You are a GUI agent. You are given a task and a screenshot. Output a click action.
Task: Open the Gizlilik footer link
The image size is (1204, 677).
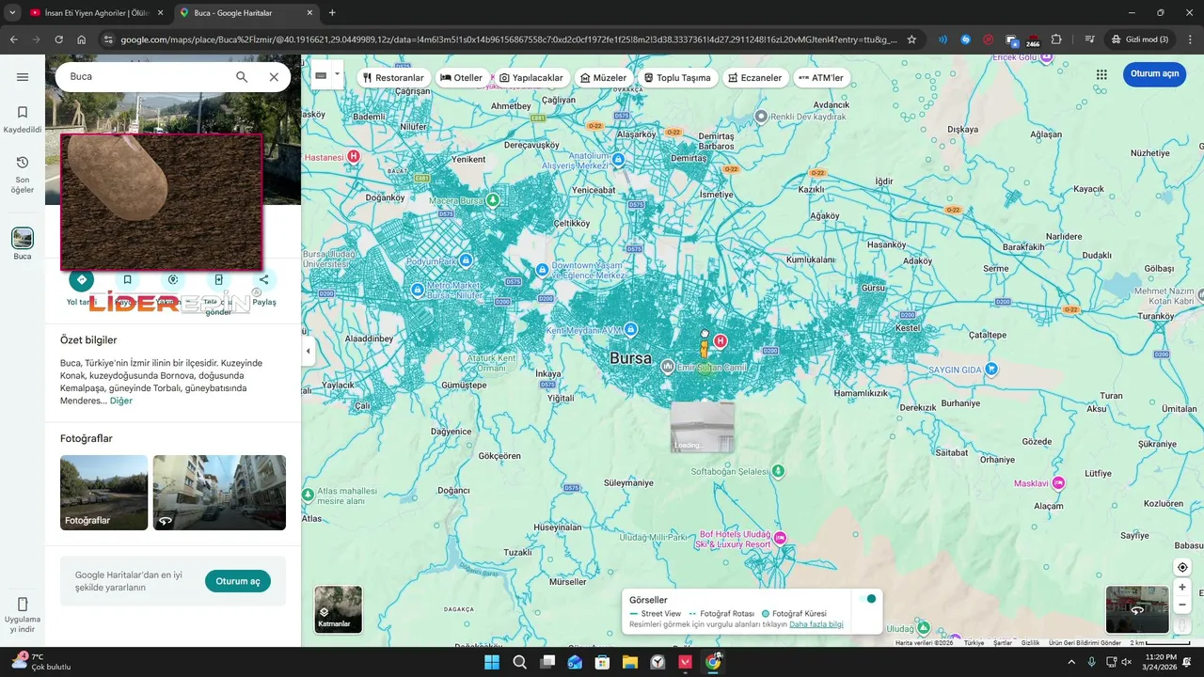(1030, 643)
